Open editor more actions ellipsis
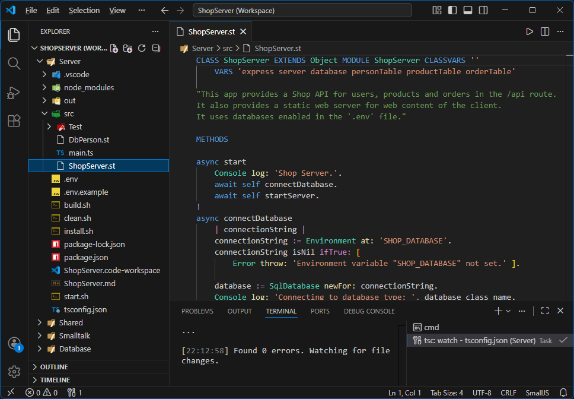574x399 pixels. (x=560, y=31)
